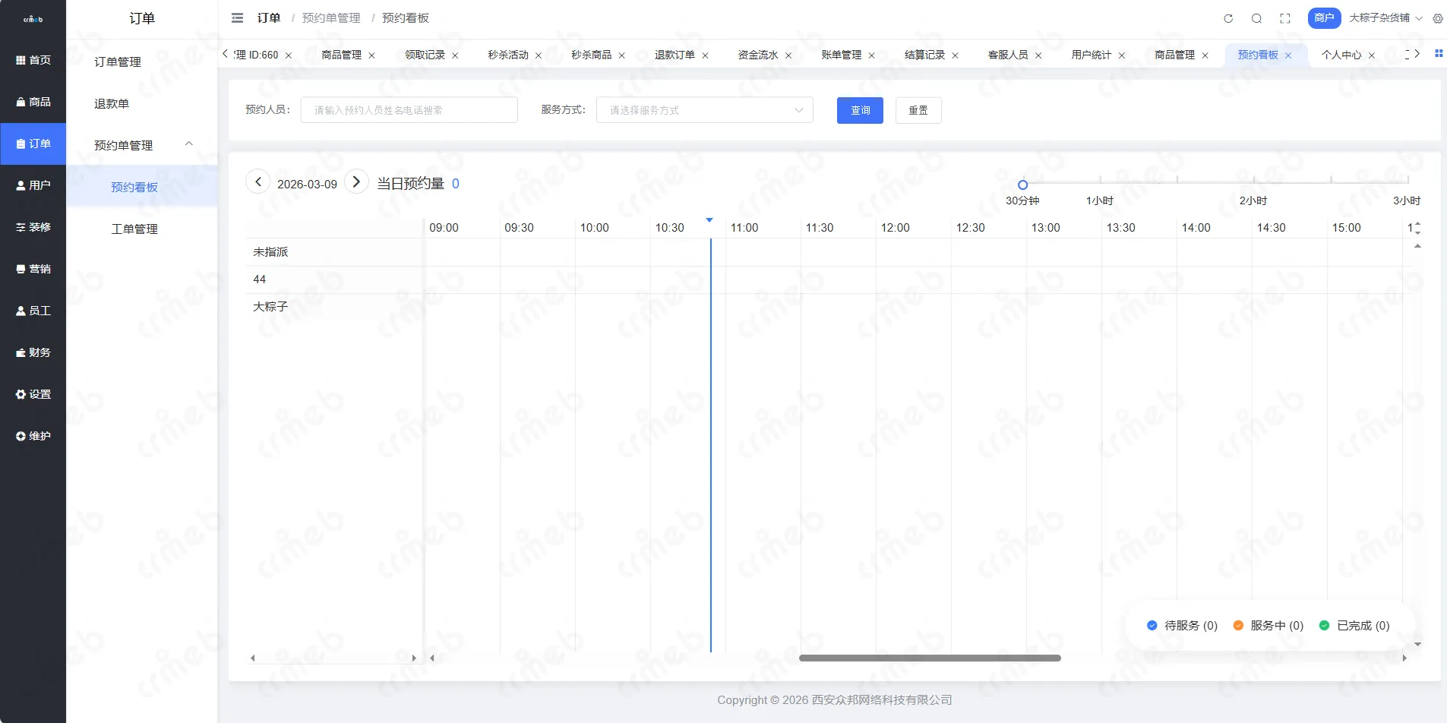This screenshot has width=1447, height=723.
Task: Toggle the 待服务 (0) legend filter
Action: (x=1182, y=626)
